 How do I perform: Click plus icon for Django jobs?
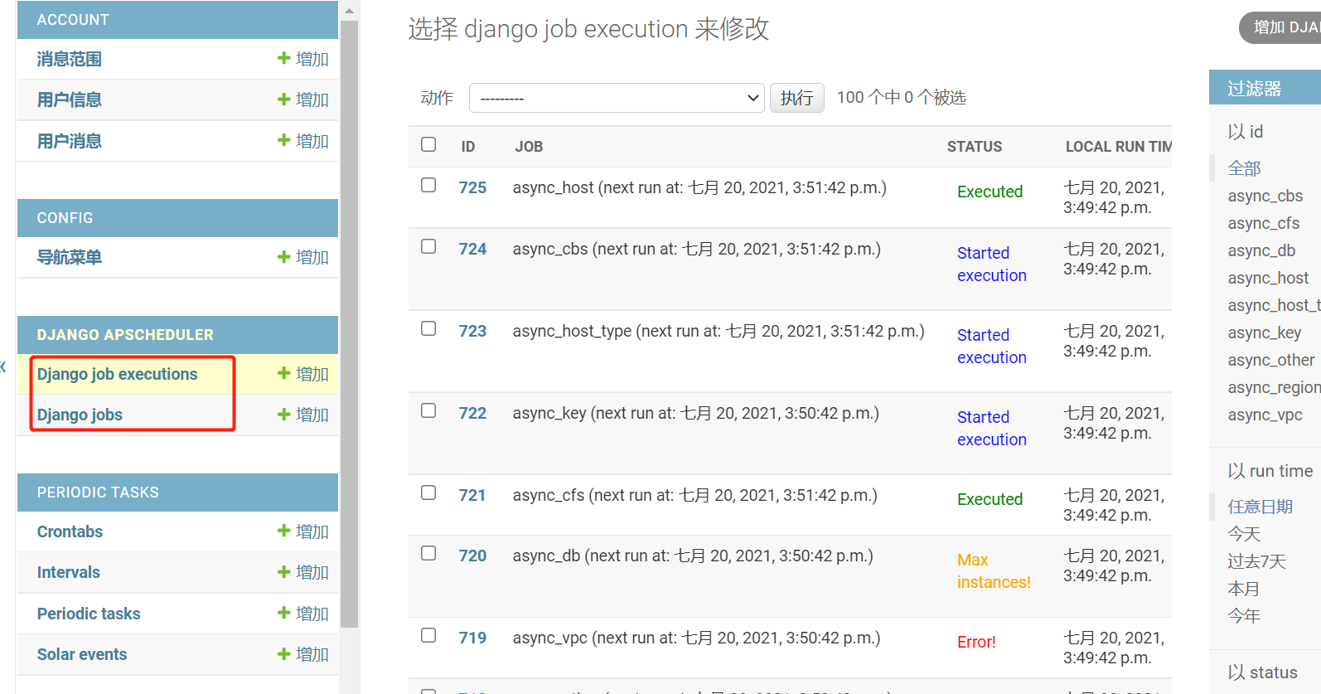pos(284,414)
